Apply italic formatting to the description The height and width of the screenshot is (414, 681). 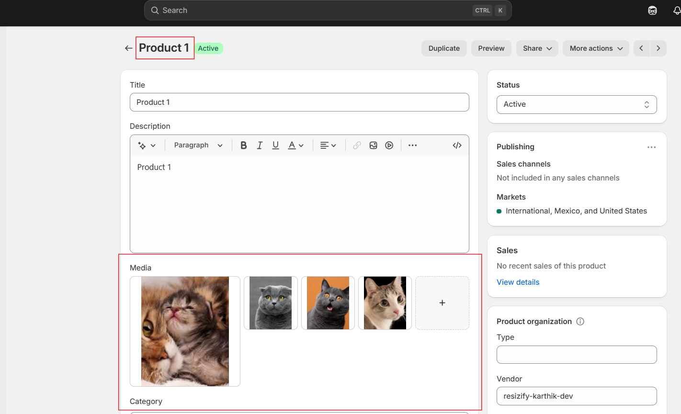[x=260, y=145]
